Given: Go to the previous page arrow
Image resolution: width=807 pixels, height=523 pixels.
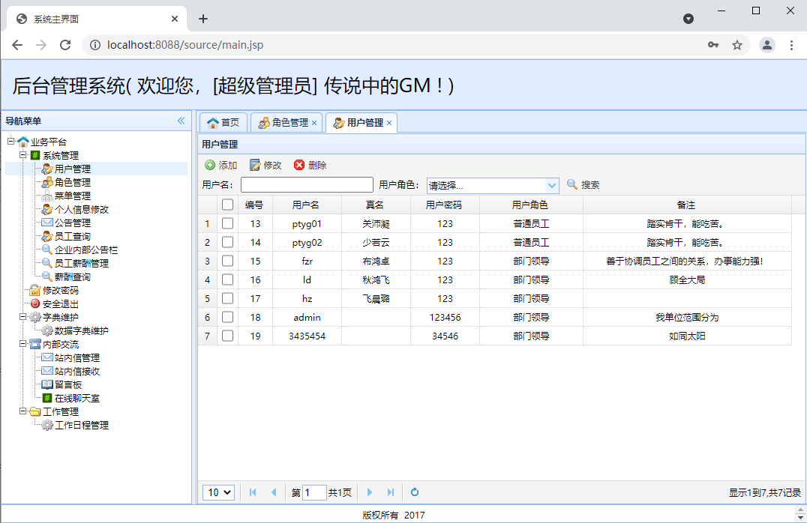Looking at the screenshot, I should pyautogui.click(x=274, y=492).
